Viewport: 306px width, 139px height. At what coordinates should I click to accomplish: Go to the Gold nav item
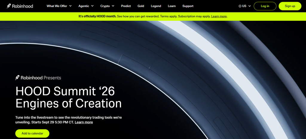[x=141, y=6]
